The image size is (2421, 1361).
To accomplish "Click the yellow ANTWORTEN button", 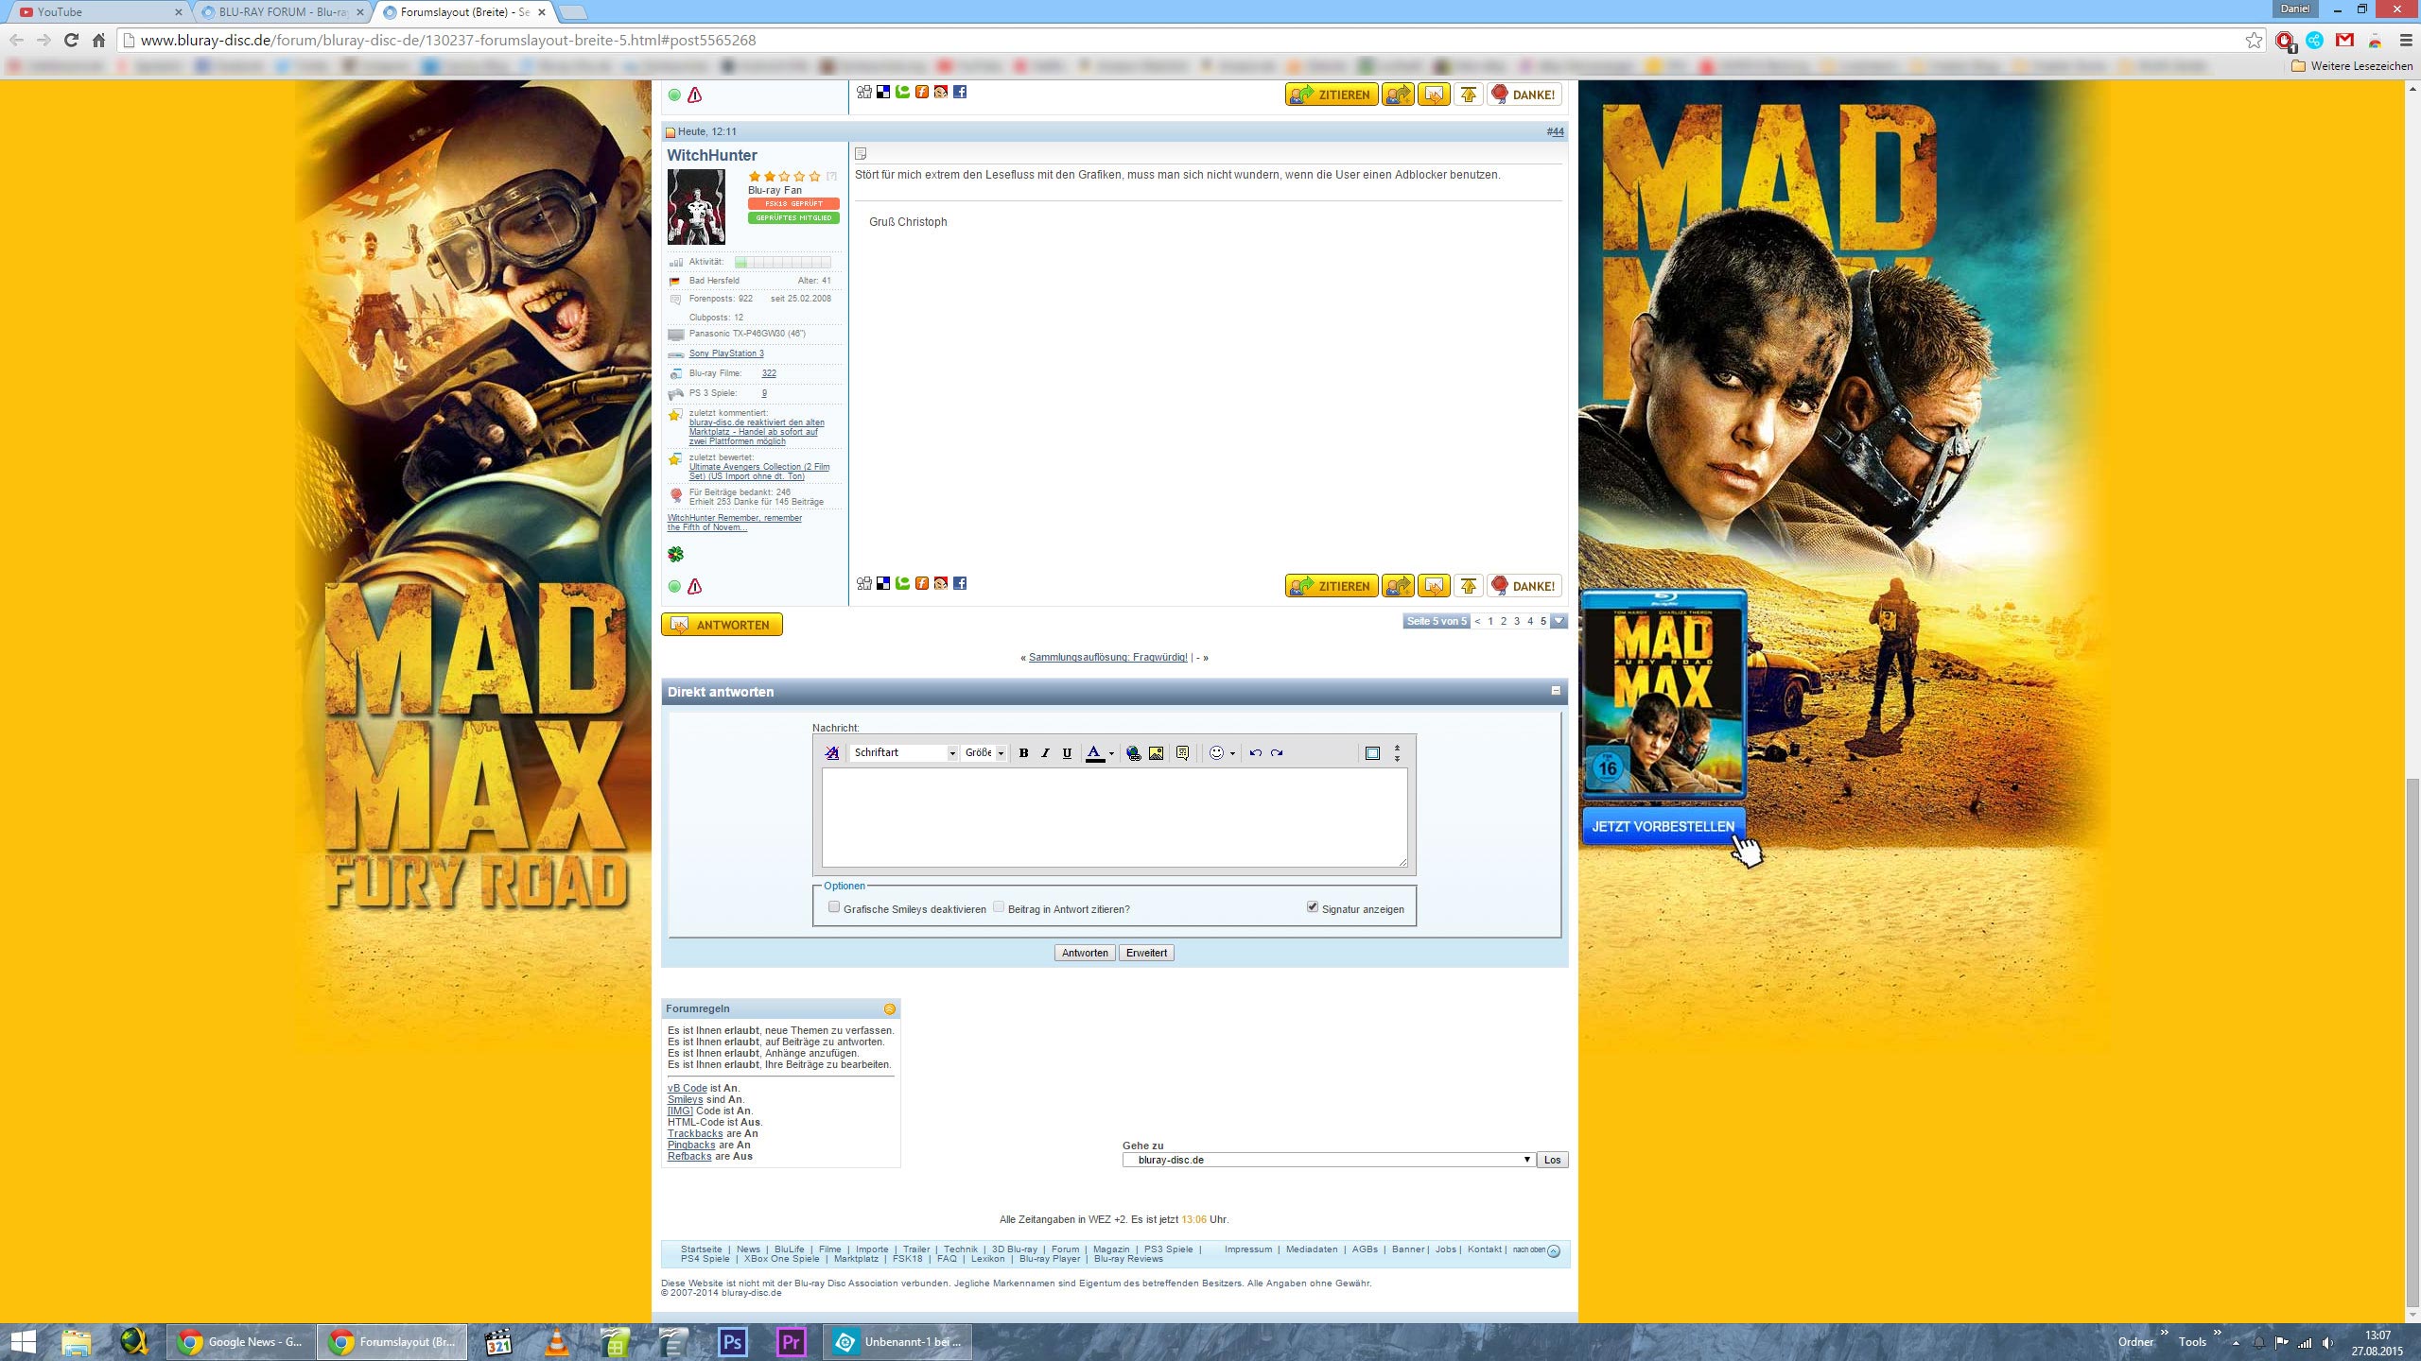I will click(722, 625).
